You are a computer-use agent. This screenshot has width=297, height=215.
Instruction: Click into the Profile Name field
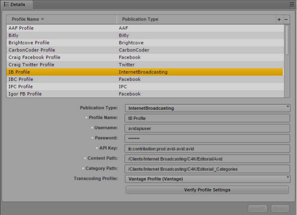208,118
